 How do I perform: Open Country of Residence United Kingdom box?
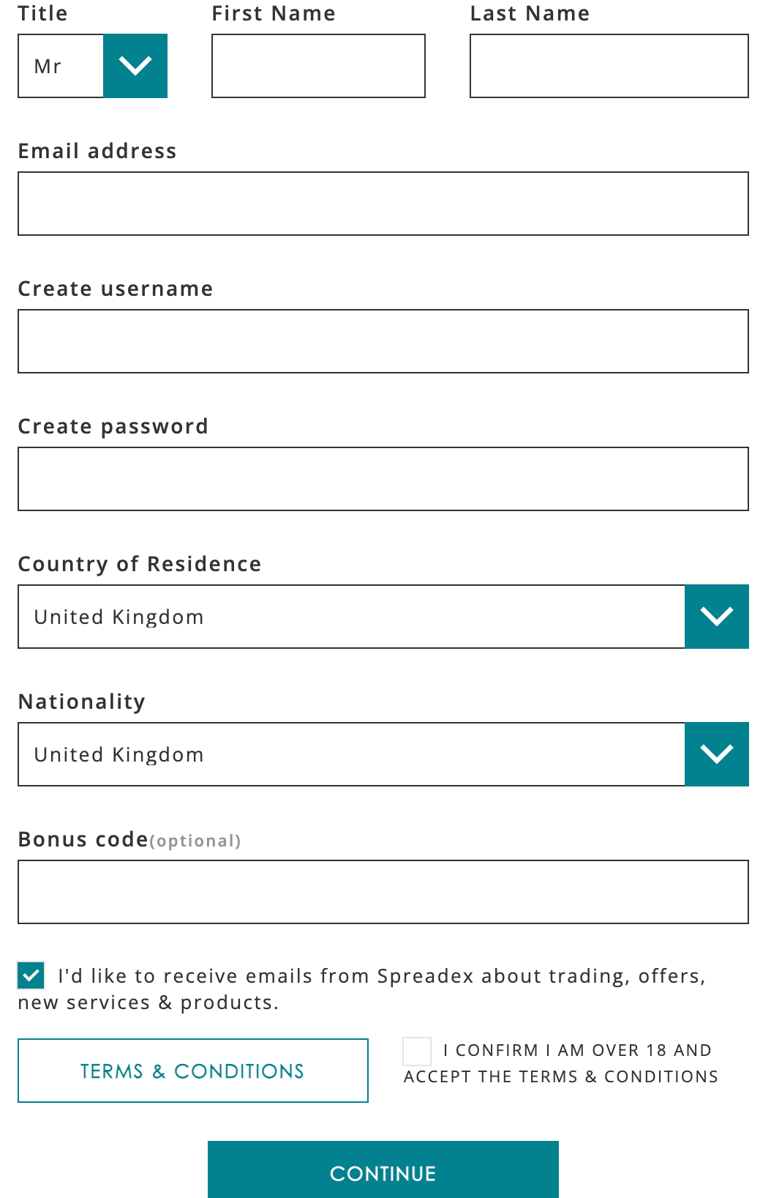click(351, 617)
